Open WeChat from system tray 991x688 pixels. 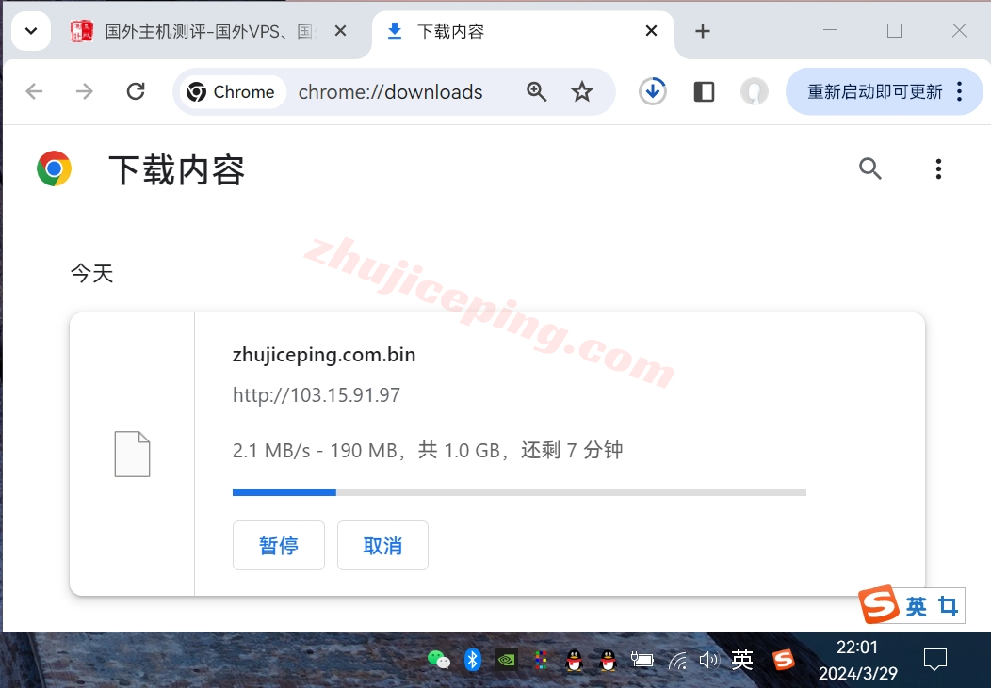pos(439,660)
